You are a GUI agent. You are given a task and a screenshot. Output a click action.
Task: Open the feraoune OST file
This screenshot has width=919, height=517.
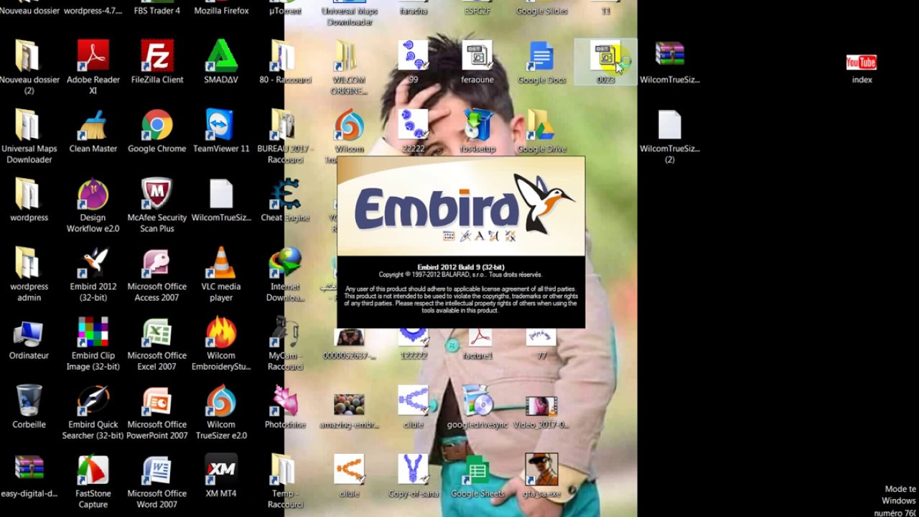(477, 62)
